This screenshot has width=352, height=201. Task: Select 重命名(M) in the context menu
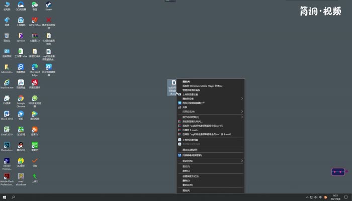coord(187,184)
